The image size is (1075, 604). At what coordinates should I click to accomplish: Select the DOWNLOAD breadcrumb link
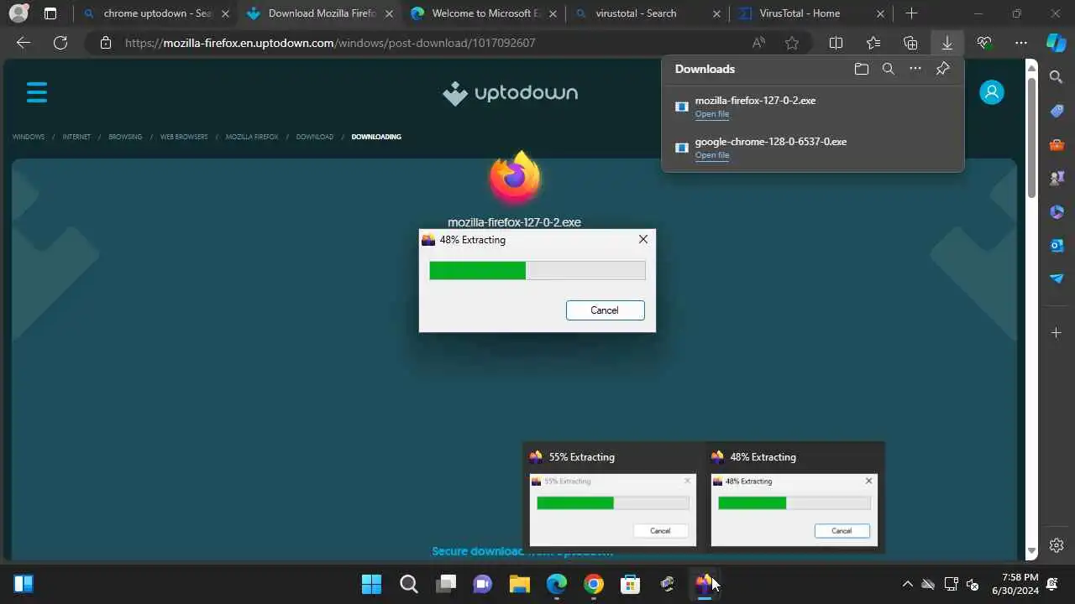[x=315, y=137]
